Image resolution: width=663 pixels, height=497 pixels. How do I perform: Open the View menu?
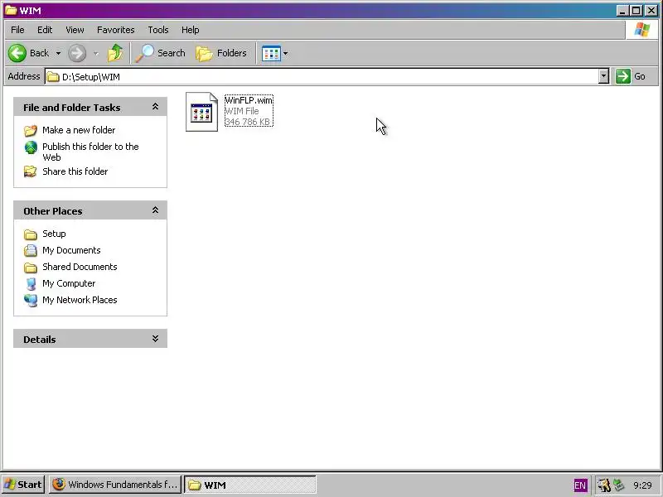pyautogui.click(x=75, y=30)
